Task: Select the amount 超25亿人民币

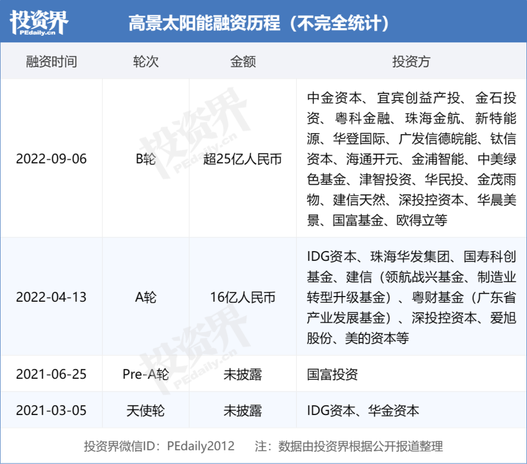Action: pos(242,159)
